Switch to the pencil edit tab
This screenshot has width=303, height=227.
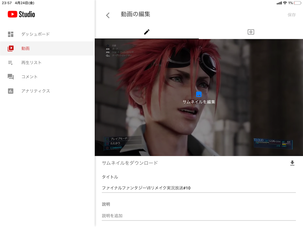147,32
